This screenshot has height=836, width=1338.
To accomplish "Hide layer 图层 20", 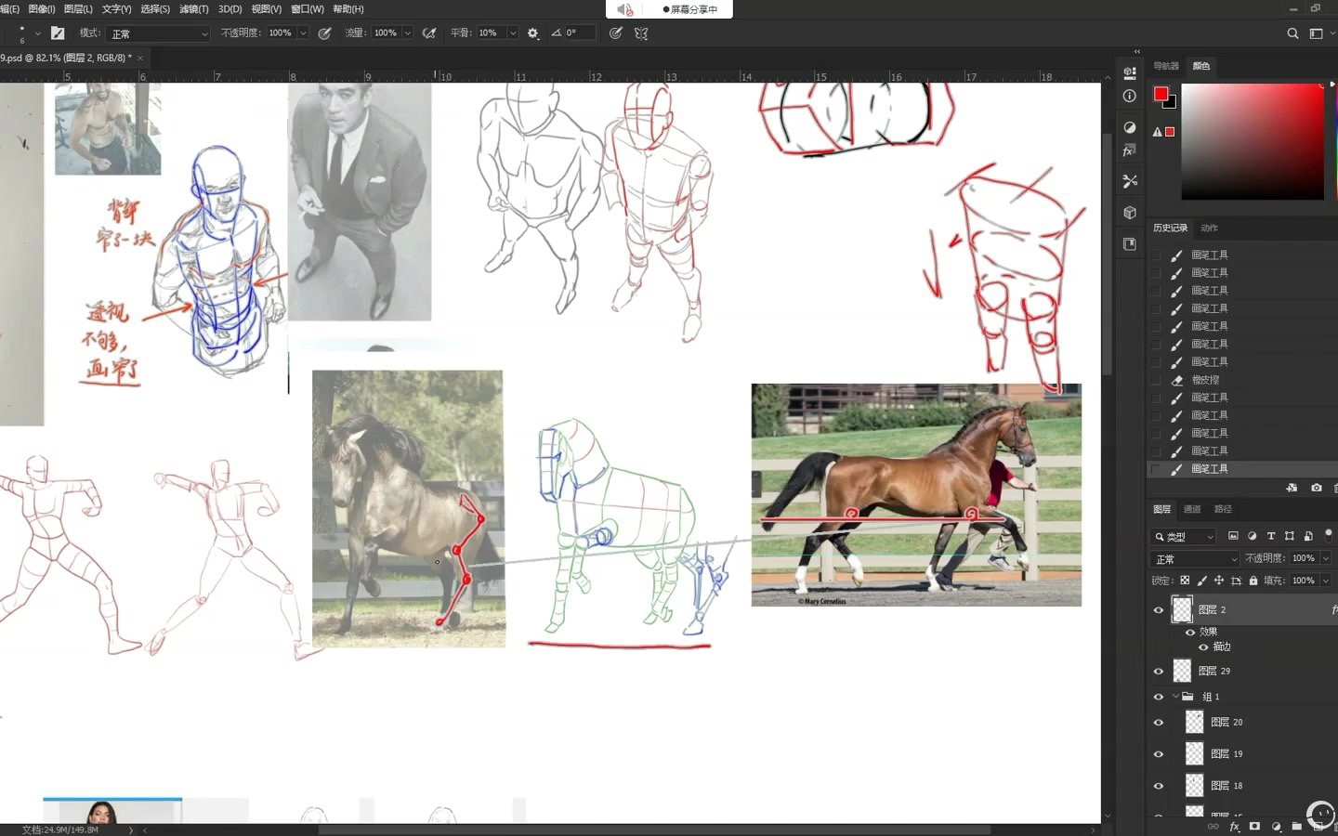I will pos(1158,723).
